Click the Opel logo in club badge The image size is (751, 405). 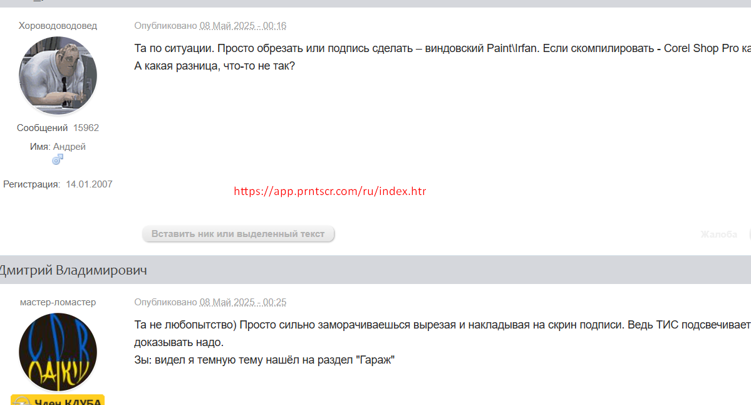[x=22, y=402]
